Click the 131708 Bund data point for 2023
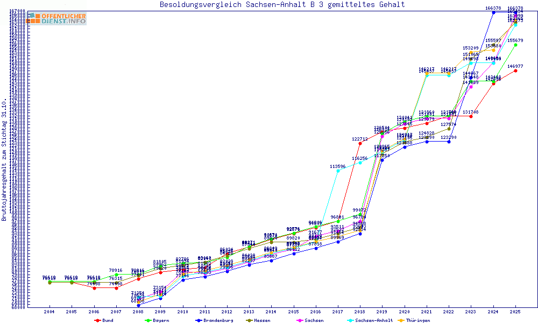This screenshot has width=538, height=323. [471, 116]
